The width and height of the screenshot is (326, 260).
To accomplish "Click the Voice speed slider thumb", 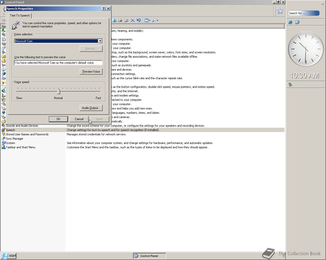I will (x=59, y=91).
